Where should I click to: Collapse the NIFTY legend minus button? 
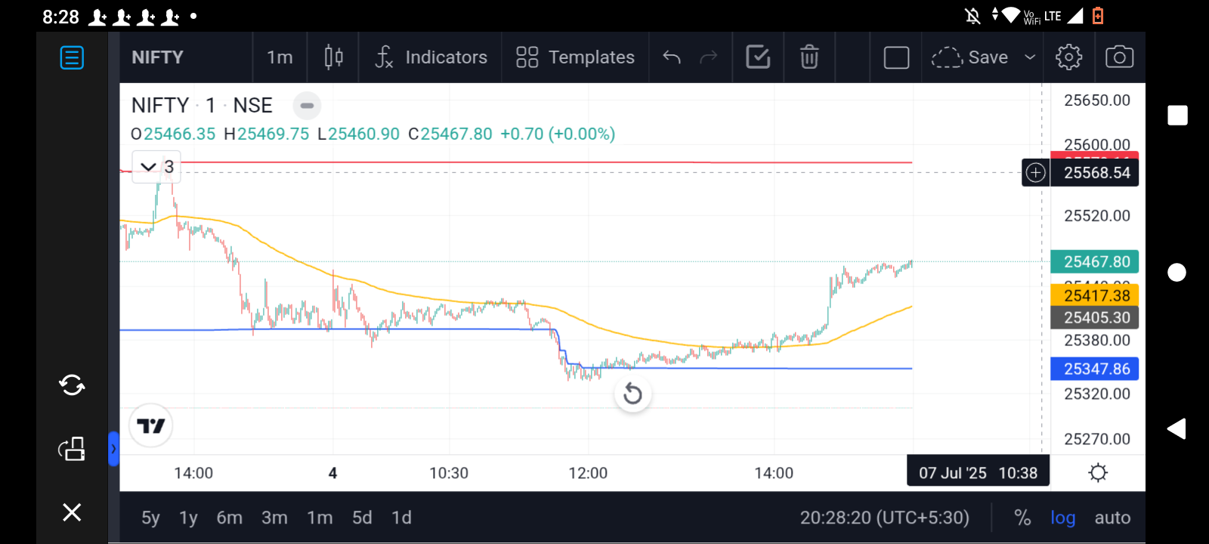pyautogui.click(x=307, y=106)
